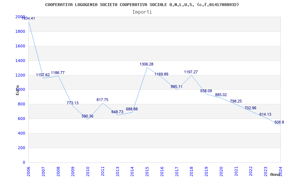
Task: Click the 1197.27 data label
Action: [191, 72]
